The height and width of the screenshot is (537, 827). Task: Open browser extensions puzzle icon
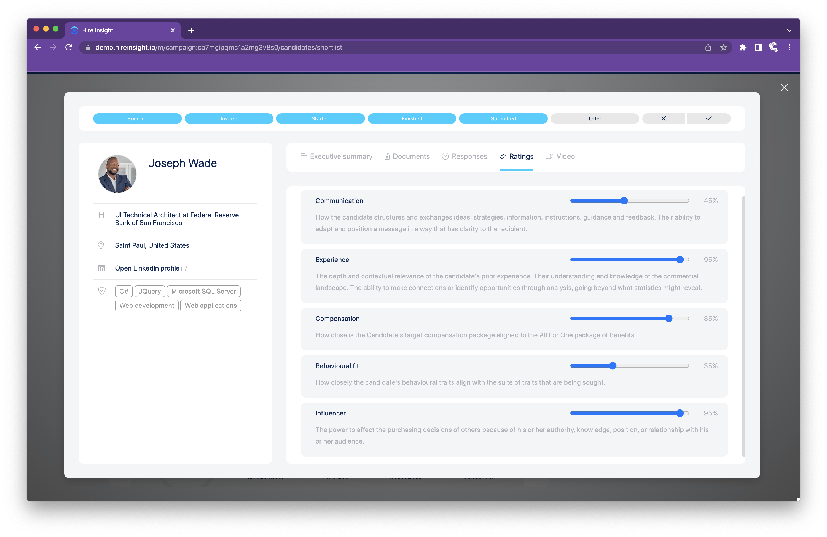[743, 48]
